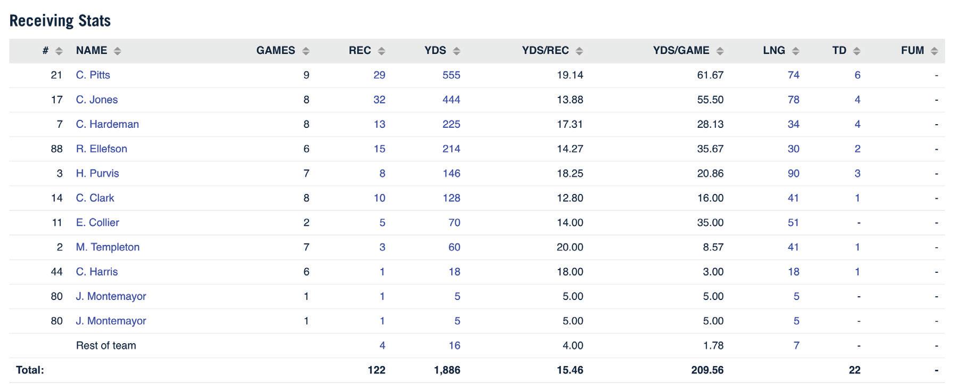Viewport: 953px width, 390px height.
Task: Click the LNG column sort arrows
Action: 795,51
